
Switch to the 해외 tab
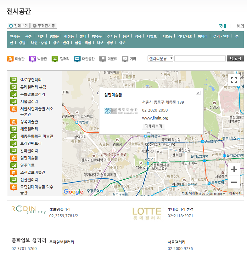pos(240,26)
